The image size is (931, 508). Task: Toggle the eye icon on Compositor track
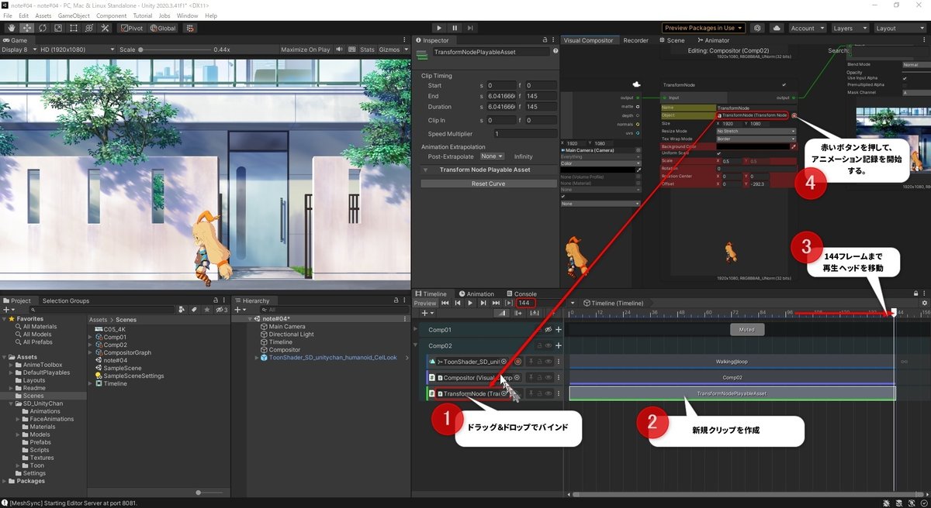(549, 378)
